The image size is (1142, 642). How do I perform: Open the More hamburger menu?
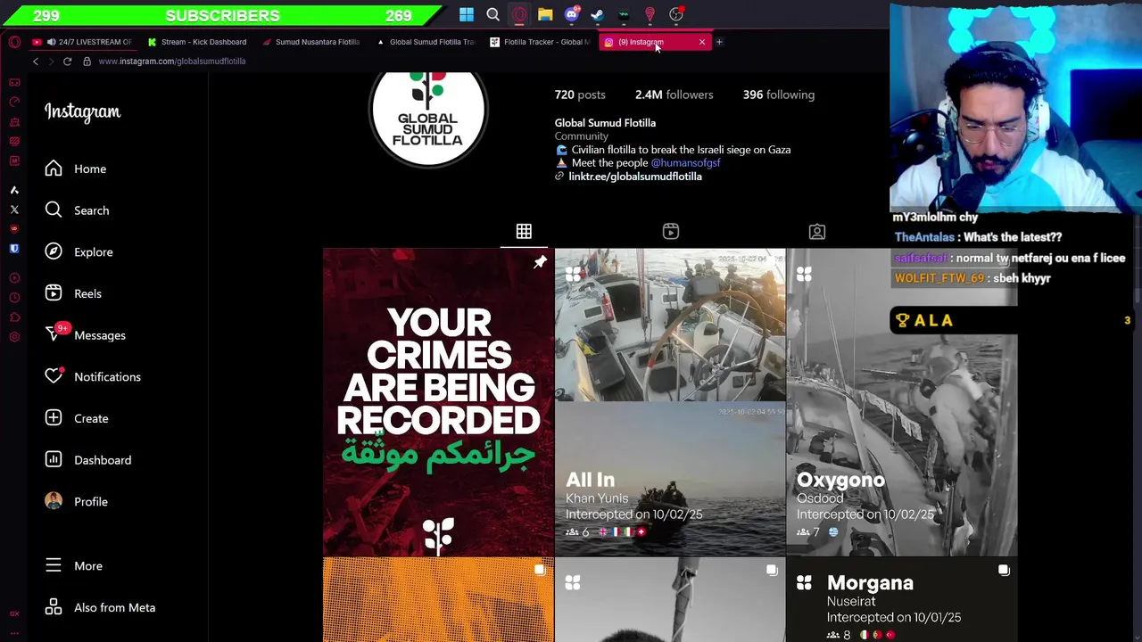point(73,566)
